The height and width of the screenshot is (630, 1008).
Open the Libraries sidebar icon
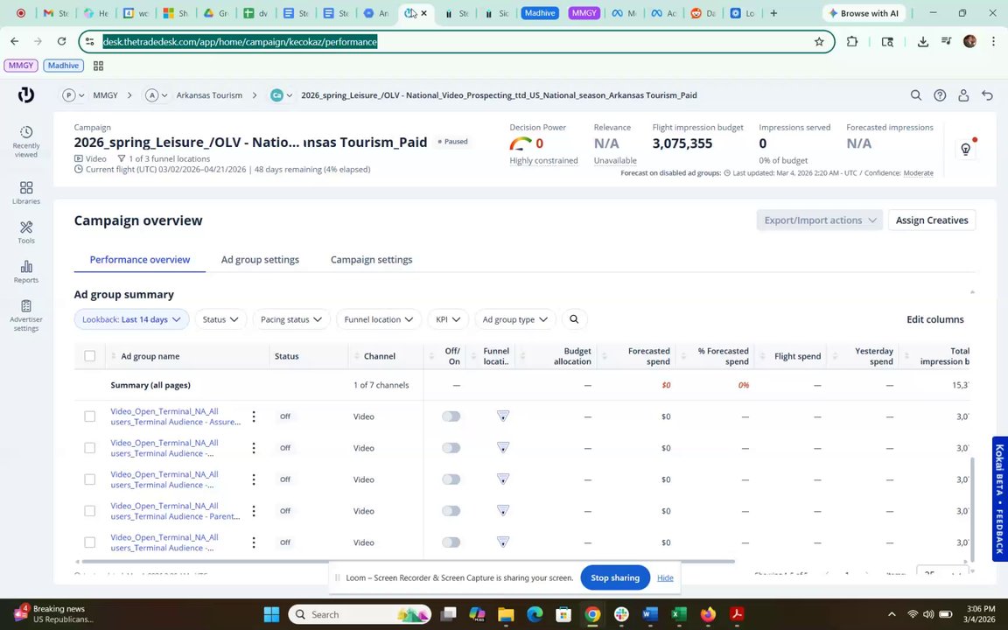(26, 192)
